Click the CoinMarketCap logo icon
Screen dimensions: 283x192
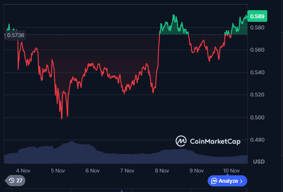point(181,141)
